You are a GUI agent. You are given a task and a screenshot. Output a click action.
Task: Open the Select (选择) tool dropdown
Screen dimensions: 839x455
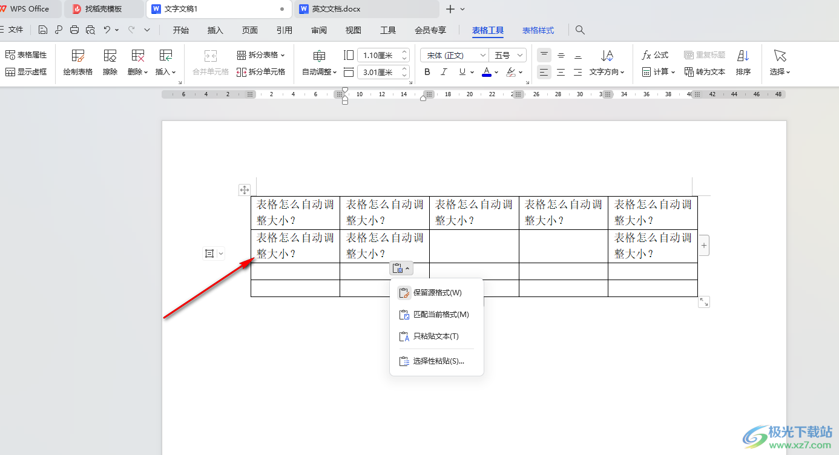[780, 63]
